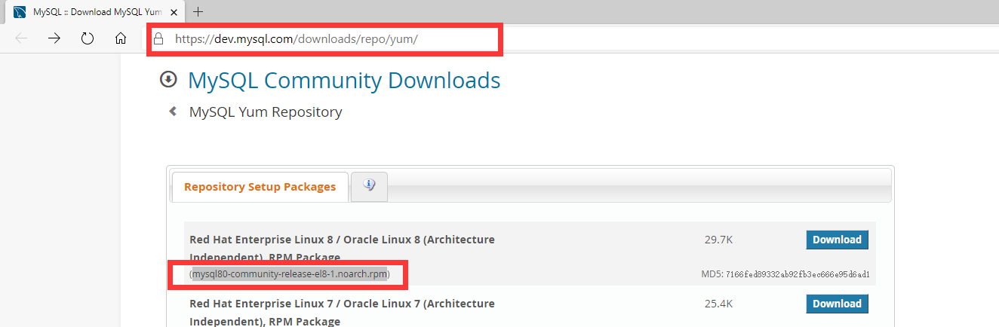Image resolution: width=999 pixels, height=327 pixels.
Task: Click the padlock site security icon
Action: (158, 39)
